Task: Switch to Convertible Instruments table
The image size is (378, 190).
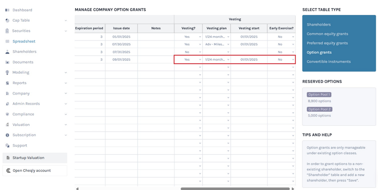Action: click(x=329, y=61)
